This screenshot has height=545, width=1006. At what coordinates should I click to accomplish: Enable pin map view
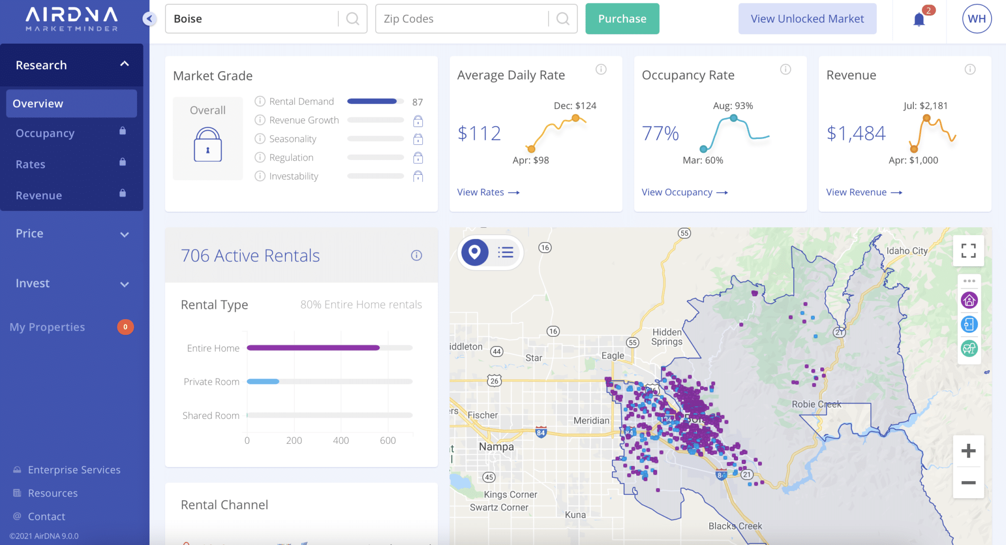[x=475, y=252]
